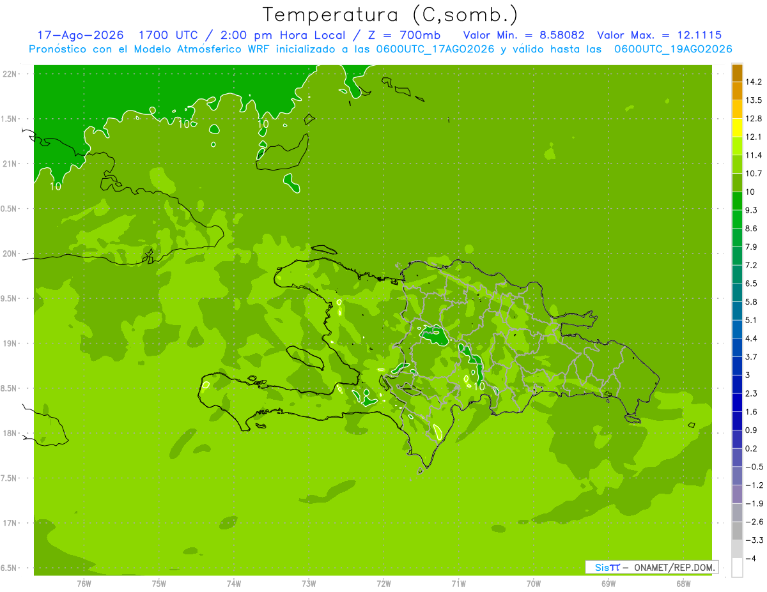Click the legend value "9.3"

752,210
